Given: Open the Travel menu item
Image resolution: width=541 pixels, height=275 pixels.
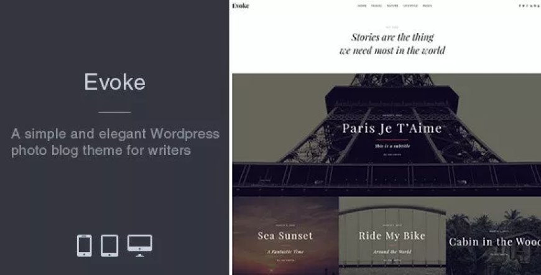Looking at the screenshot, I should (x=376, y=6).
